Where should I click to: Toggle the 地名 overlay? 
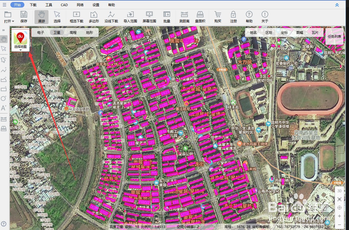(253, 32)
